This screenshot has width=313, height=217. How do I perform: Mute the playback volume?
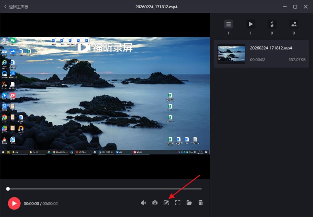(144, 203)
